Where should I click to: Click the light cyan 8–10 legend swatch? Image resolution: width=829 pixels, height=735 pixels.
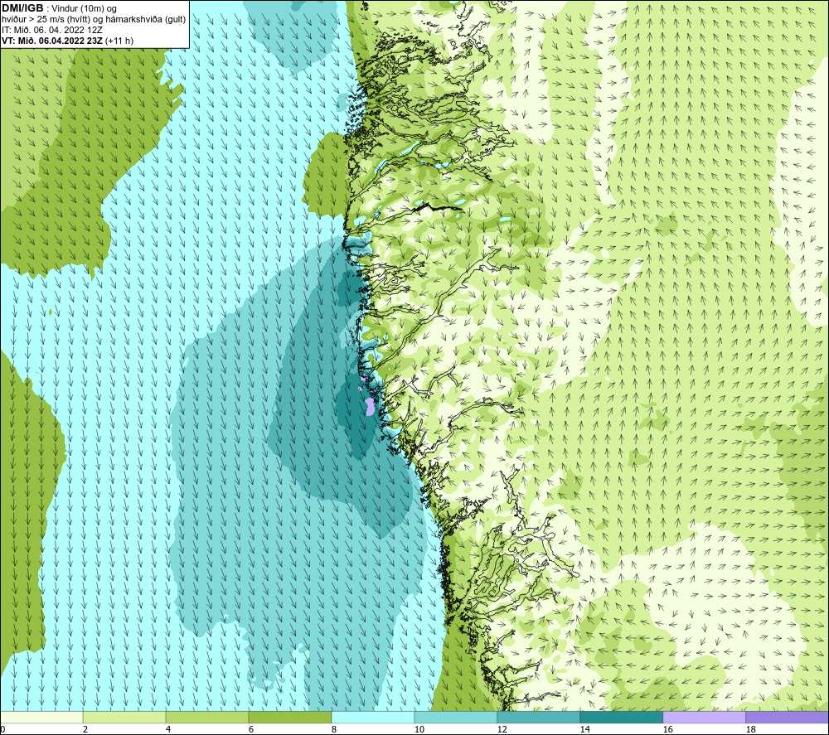[x=373, y=717]
